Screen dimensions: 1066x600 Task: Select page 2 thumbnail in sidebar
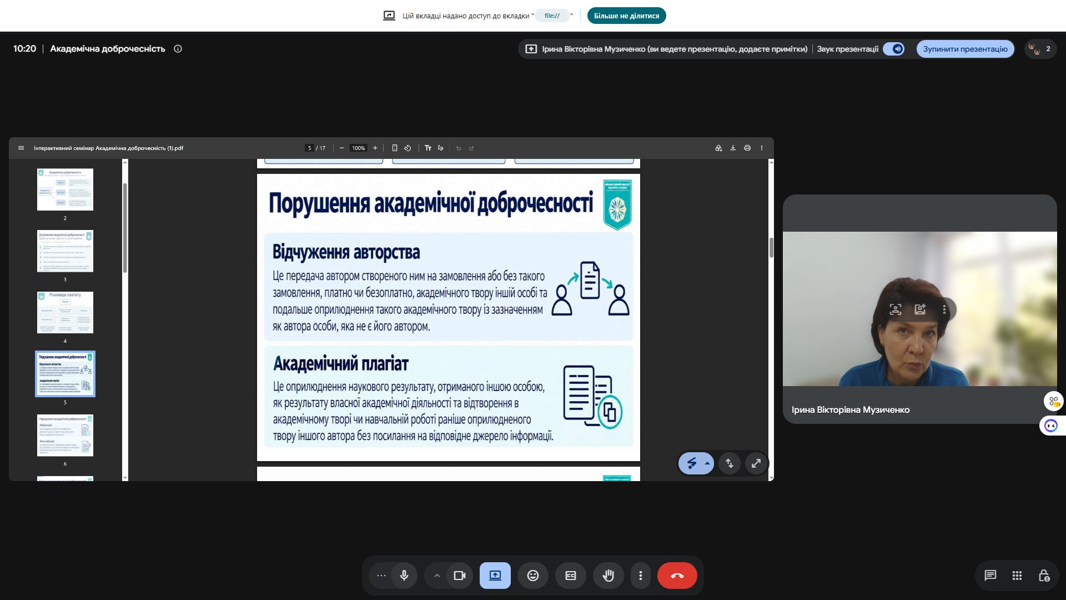coord(65,189)
